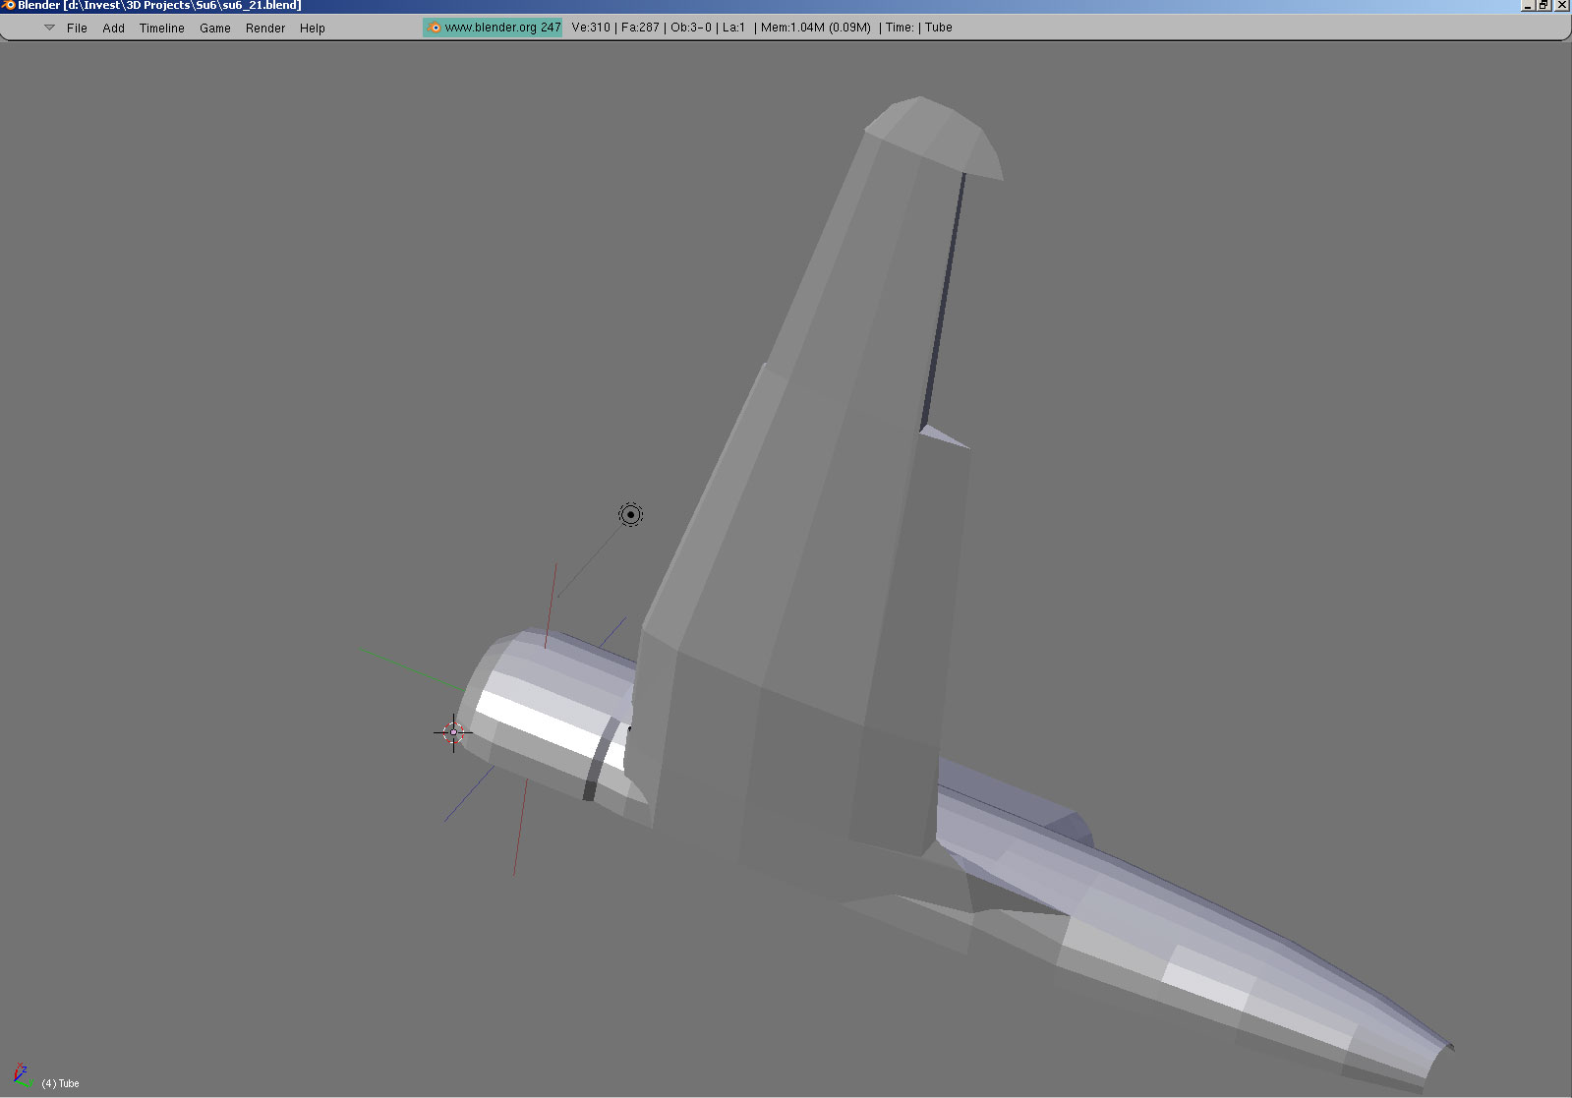Open the Render menu
Screen dimensions: 1572x1098
coord(265,28)
